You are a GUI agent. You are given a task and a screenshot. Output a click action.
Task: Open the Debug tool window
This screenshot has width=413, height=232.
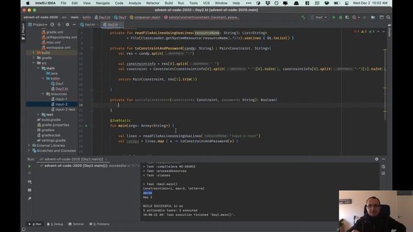(55, 224)
